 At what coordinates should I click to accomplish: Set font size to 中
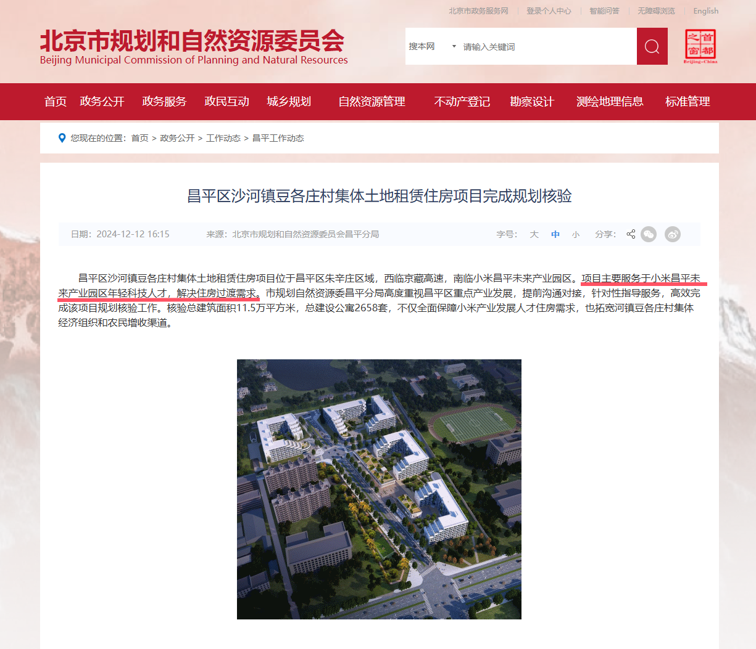pos(555,234)
